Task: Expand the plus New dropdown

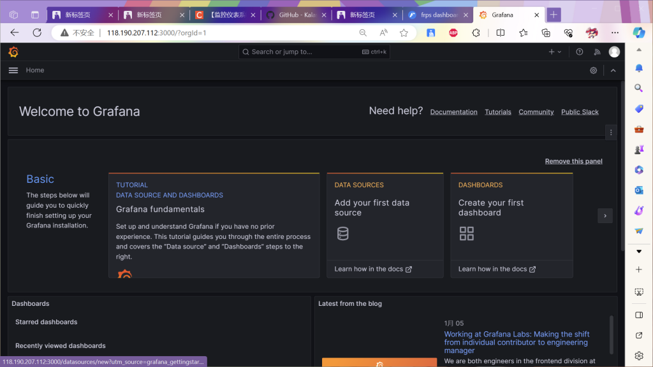Action: (x=555, y=52)
